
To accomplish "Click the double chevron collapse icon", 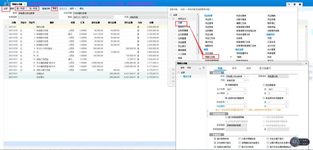I will pos(289,4).
